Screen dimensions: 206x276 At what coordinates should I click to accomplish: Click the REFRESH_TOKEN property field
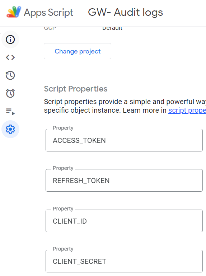124,181
